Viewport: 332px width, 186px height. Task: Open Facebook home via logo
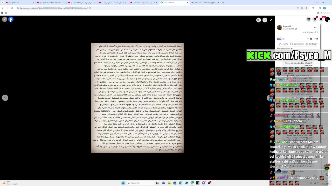[x=11, y=19]
